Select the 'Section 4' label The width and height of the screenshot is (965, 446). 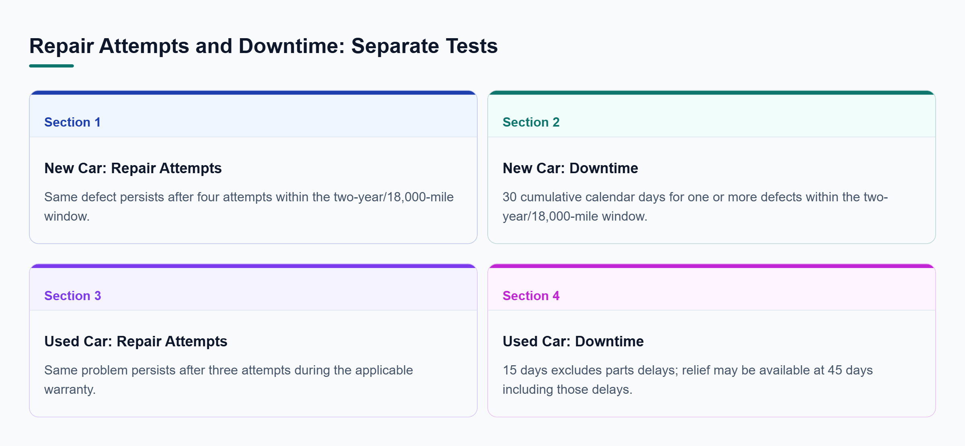531,296
